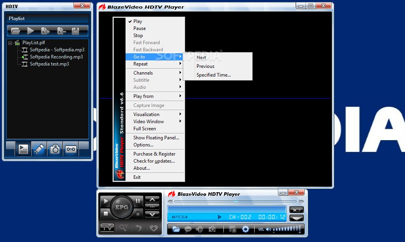Image resolution: width=405 pixels, height=242 pixels.
Task: Select Softpedia test.mp3 in playlist
Action: (49, 64)
